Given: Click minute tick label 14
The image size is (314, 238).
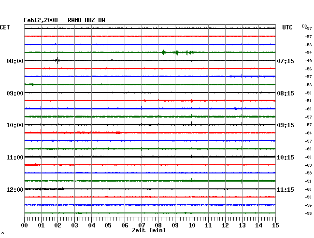Looking at the screenshot, I should [x=258, y=225].
